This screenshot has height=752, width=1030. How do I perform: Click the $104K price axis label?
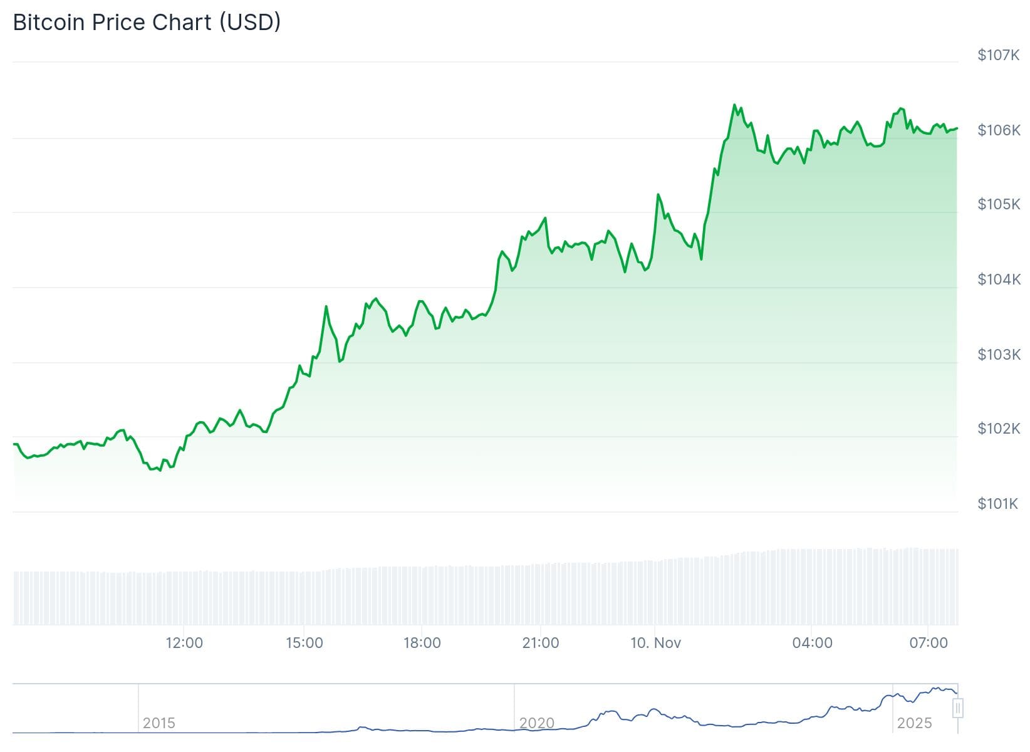tap(999, 279)
